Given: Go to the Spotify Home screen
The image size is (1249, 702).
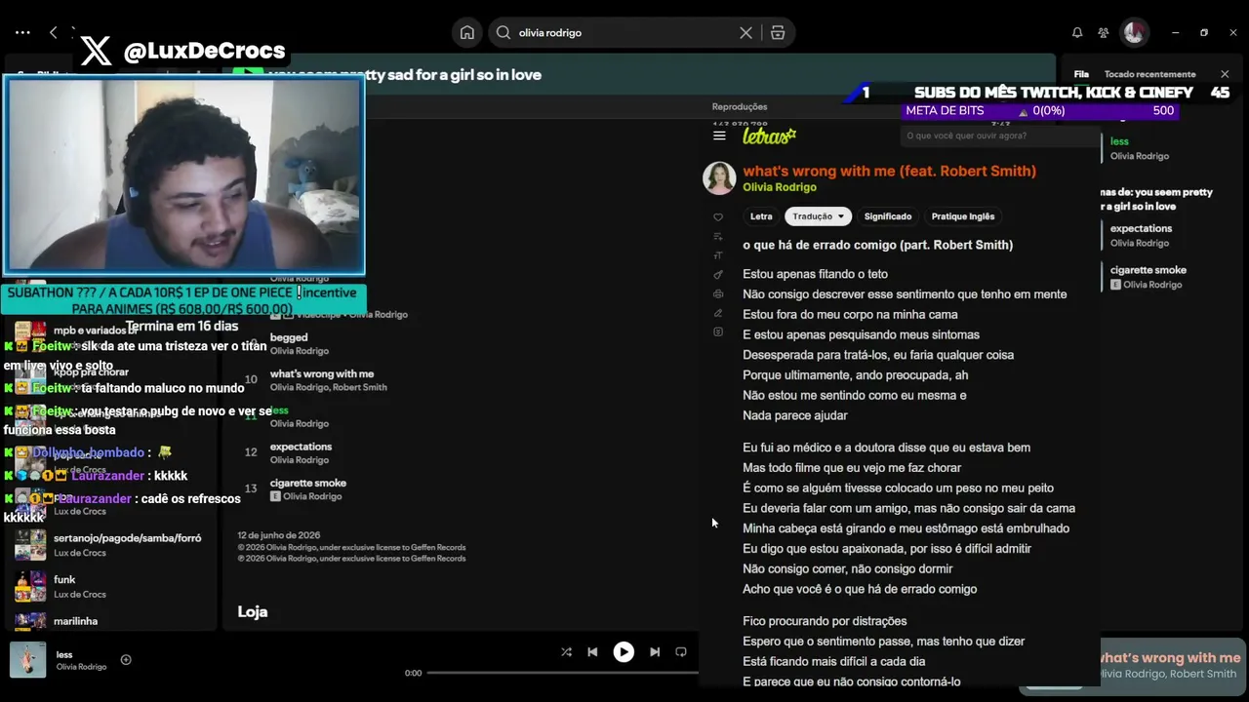Looking at the screenshot, I should click(467, 32).
